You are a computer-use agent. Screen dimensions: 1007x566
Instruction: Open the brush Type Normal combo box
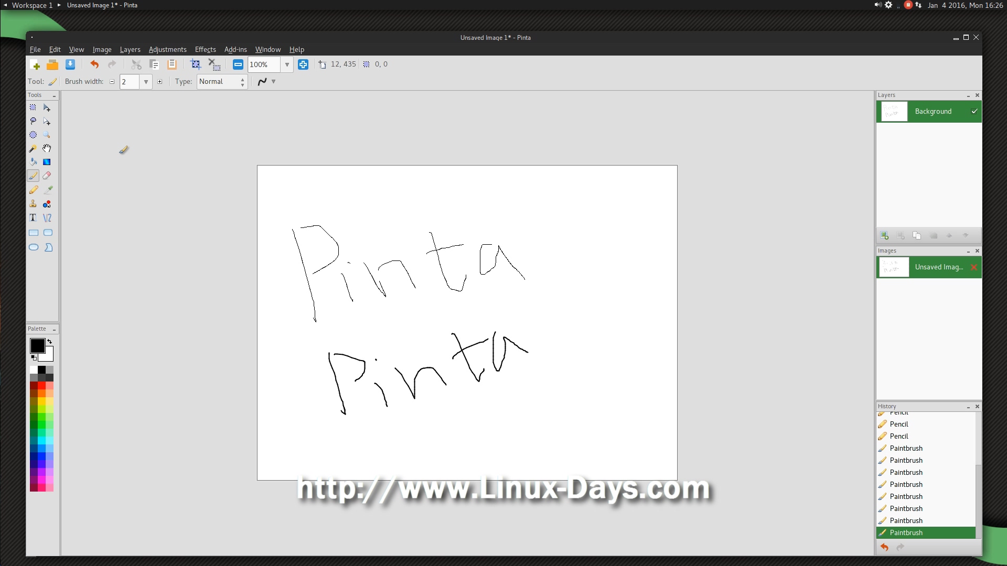click(222, 82)
